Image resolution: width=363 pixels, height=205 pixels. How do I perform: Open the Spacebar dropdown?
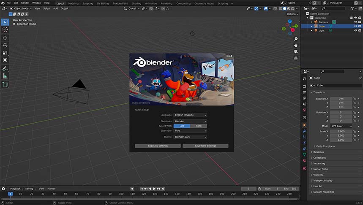pyautogui.click(x=190, y=131)
